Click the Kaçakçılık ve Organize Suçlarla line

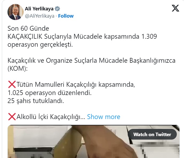91,61
